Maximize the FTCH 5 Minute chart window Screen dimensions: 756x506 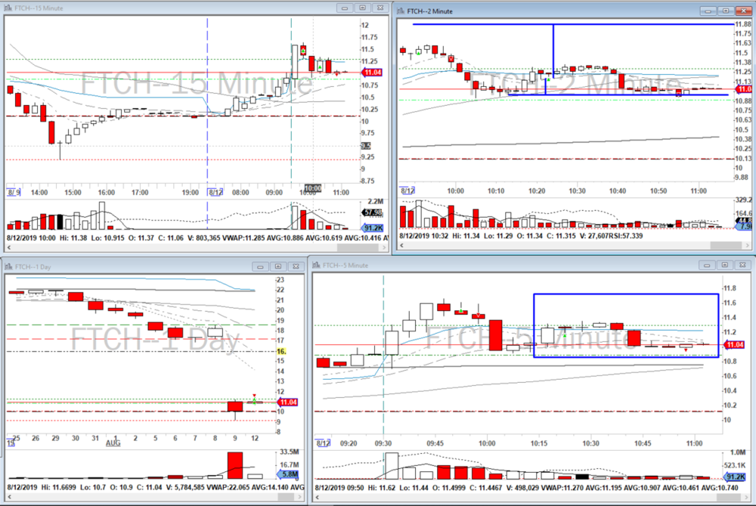(x=723, y=265)
